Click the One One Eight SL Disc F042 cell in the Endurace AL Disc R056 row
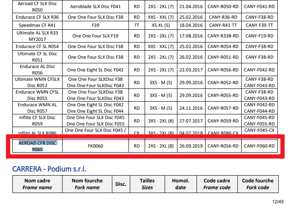294x213 pixels. (x=95, y=70)
